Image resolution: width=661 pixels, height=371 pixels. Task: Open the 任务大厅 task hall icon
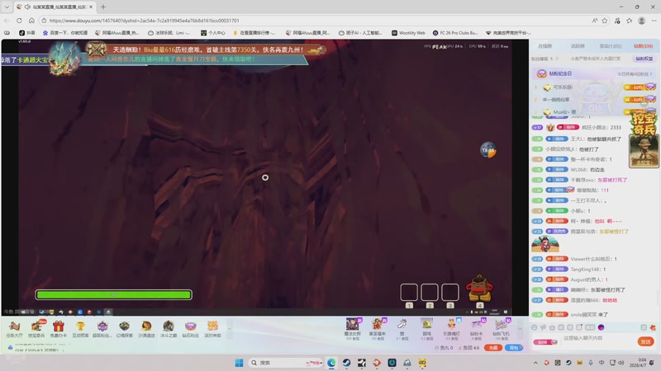point(14,328)
